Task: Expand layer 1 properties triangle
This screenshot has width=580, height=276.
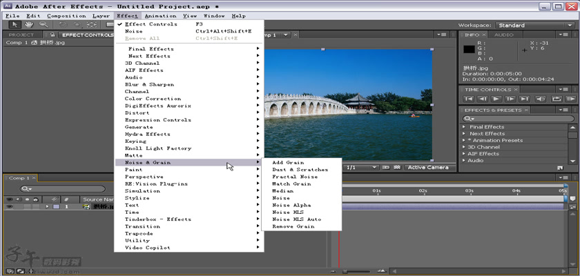Action: click(x=47, y=207)
